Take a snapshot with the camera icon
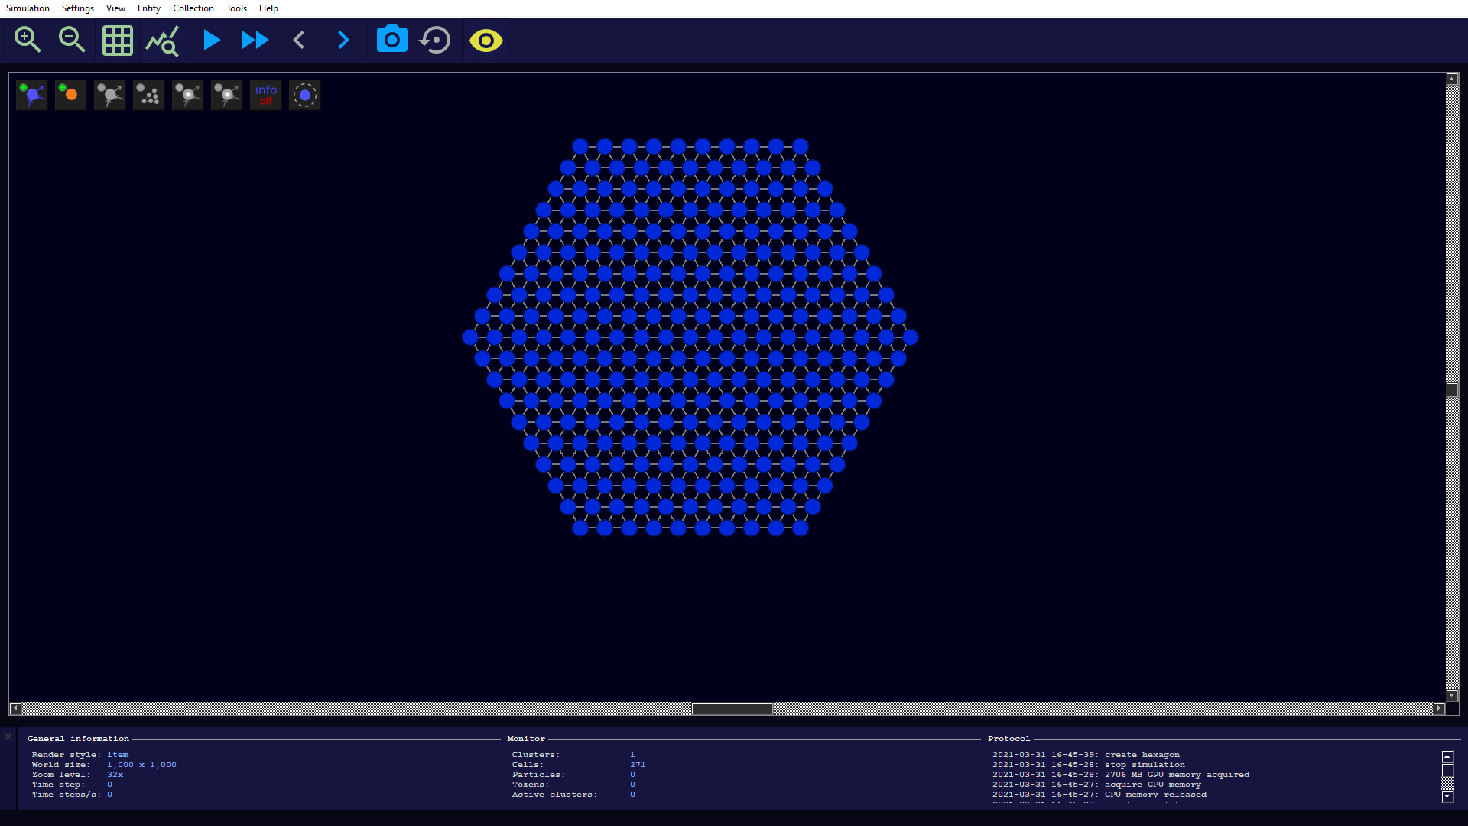Viewport: 1468px width, 826px height. coord(391,40)
